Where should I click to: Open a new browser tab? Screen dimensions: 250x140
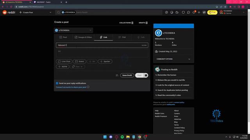[66, 2]
